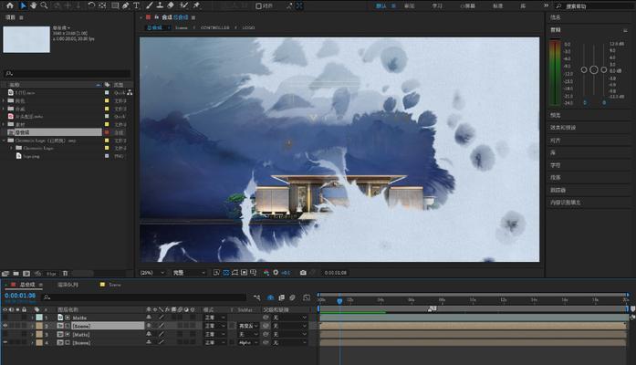
Task: Open the viewer magnification 25% dropdown
Action: click(152, 273)
